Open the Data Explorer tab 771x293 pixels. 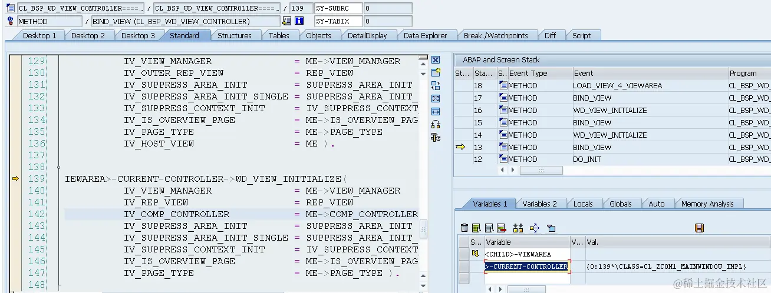(x=425, y=35)
